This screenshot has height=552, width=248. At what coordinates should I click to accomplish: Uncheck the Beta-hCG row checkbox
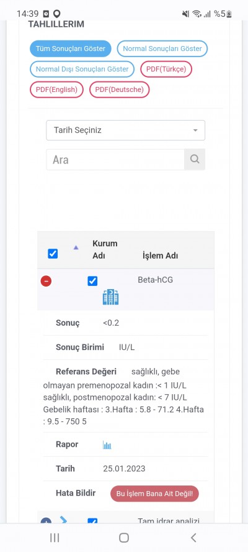(x=92, y=281)
